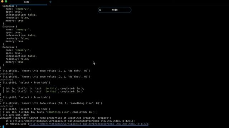Click the green maximize window button
The width and height of the screenshot is (229, 128).
[6, 1]
